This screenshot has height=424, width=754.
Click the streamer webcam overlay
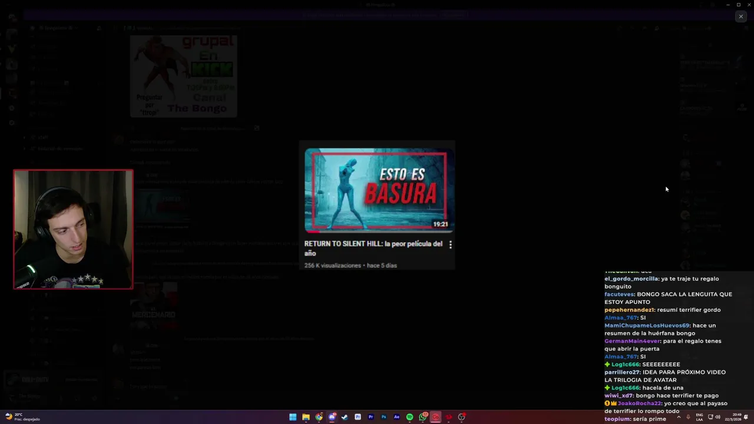point(73,230)
